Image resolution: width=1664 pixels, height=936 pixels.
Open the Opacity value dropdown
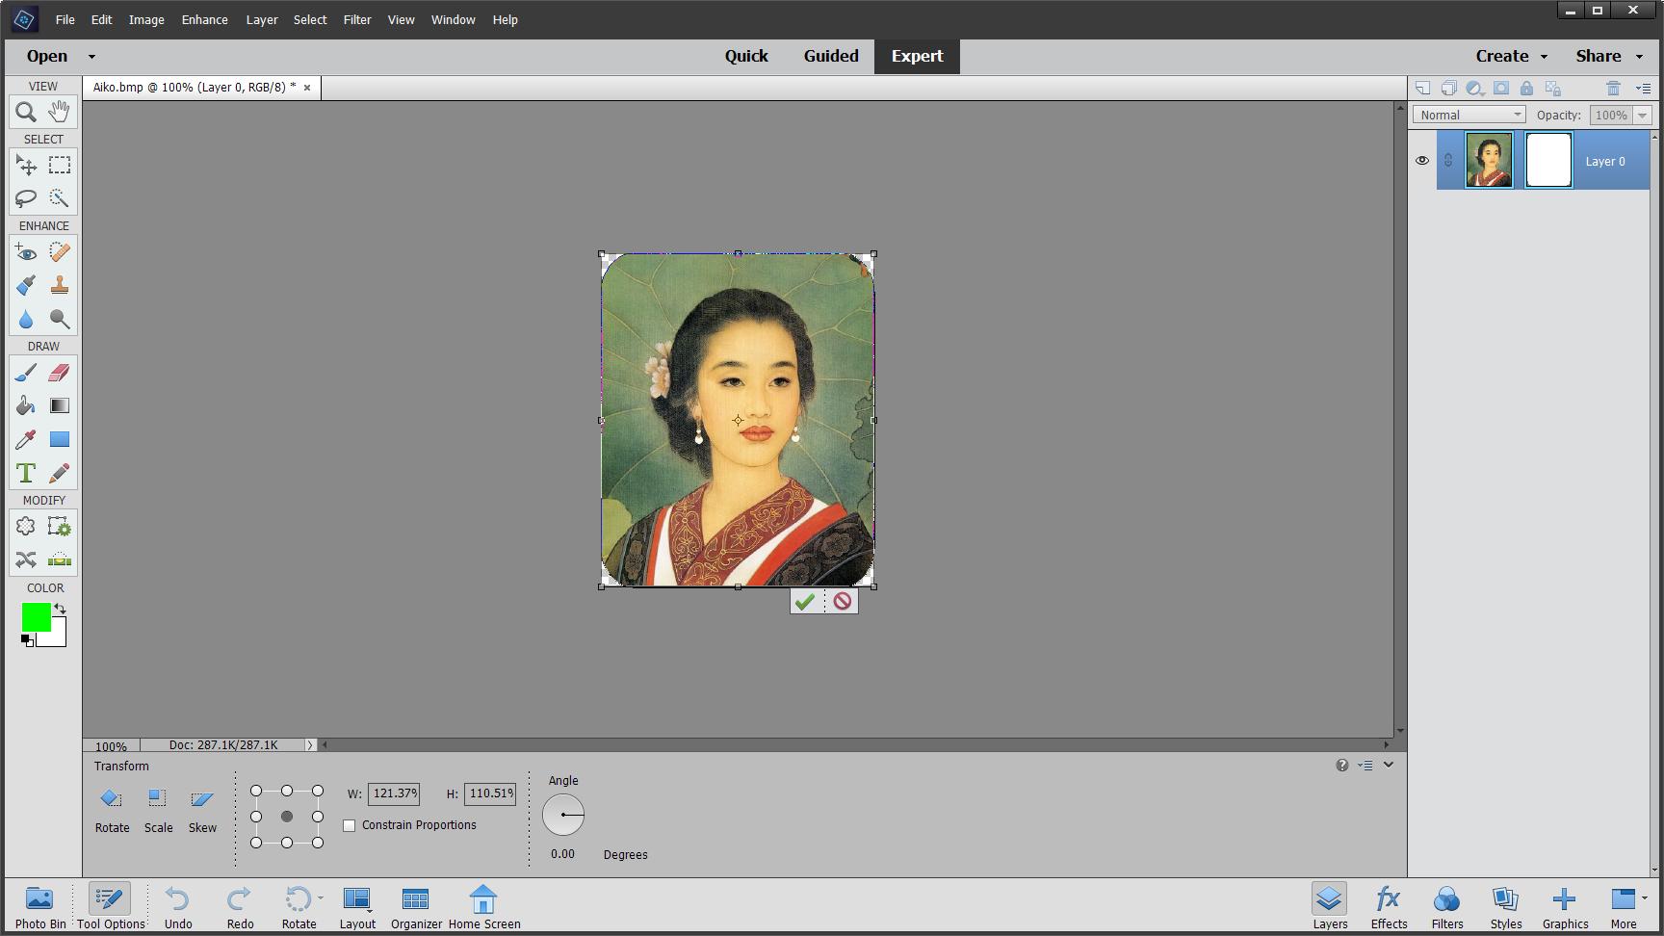pos(1643,115)
